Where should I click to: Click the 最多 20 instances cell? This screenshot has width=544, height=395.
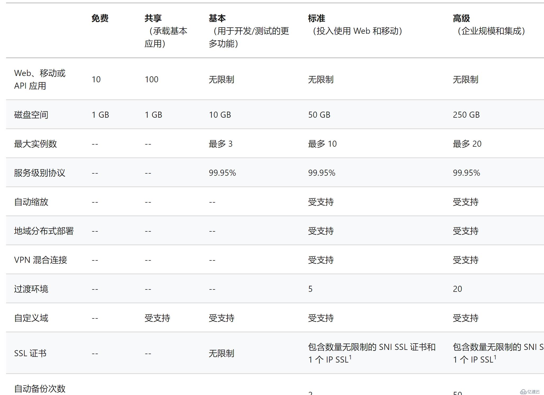pos(467,144)
